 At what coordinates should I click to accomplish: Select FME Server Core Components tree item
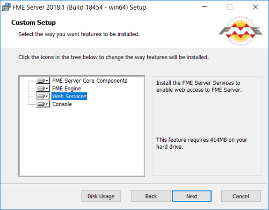[90, 81]
